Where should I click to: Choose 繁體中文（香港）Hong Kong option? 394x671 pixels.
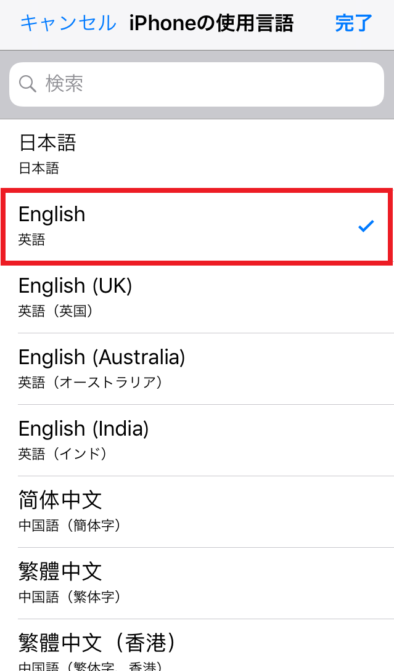tap(197, 645)
